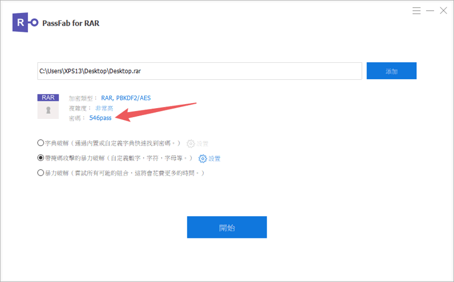This screenshot has height=282, width=454.
Task: Open the hamburger menu icon
Action: point(417,11)
